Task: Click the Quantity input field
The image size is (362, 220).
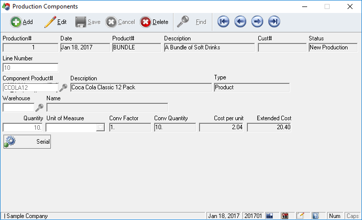Action: click(x=23, y=127)
